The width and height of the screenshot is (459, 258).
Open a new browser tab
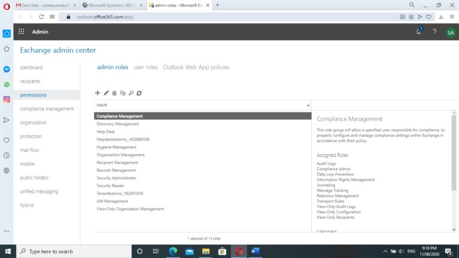[x=218, y=5]
